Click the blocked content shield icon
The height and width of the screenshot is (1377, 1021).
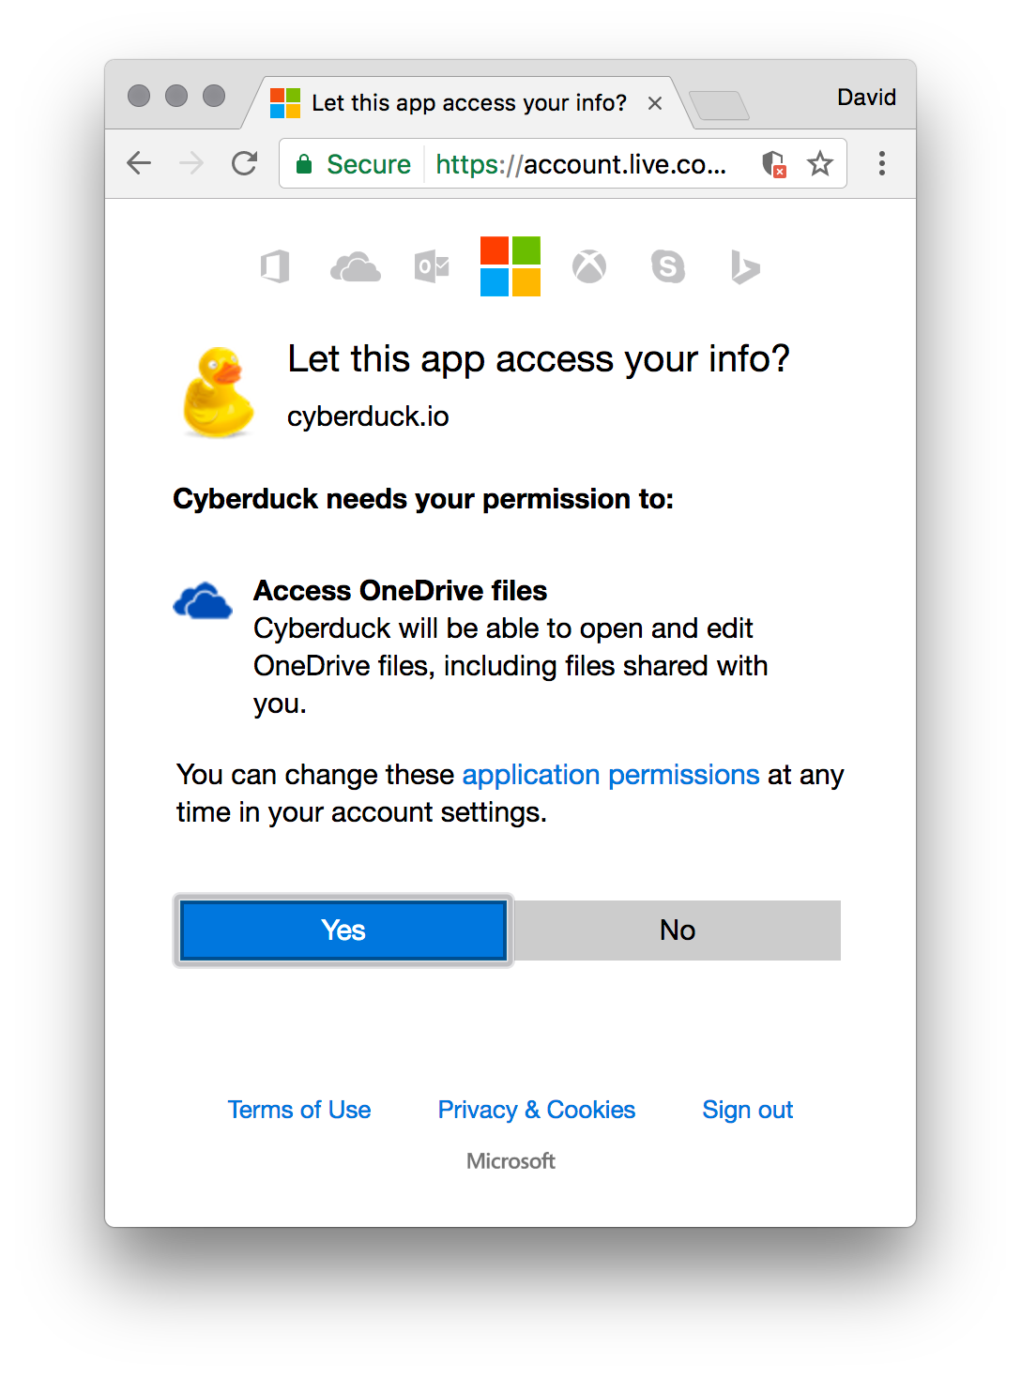tap(773, 164)
